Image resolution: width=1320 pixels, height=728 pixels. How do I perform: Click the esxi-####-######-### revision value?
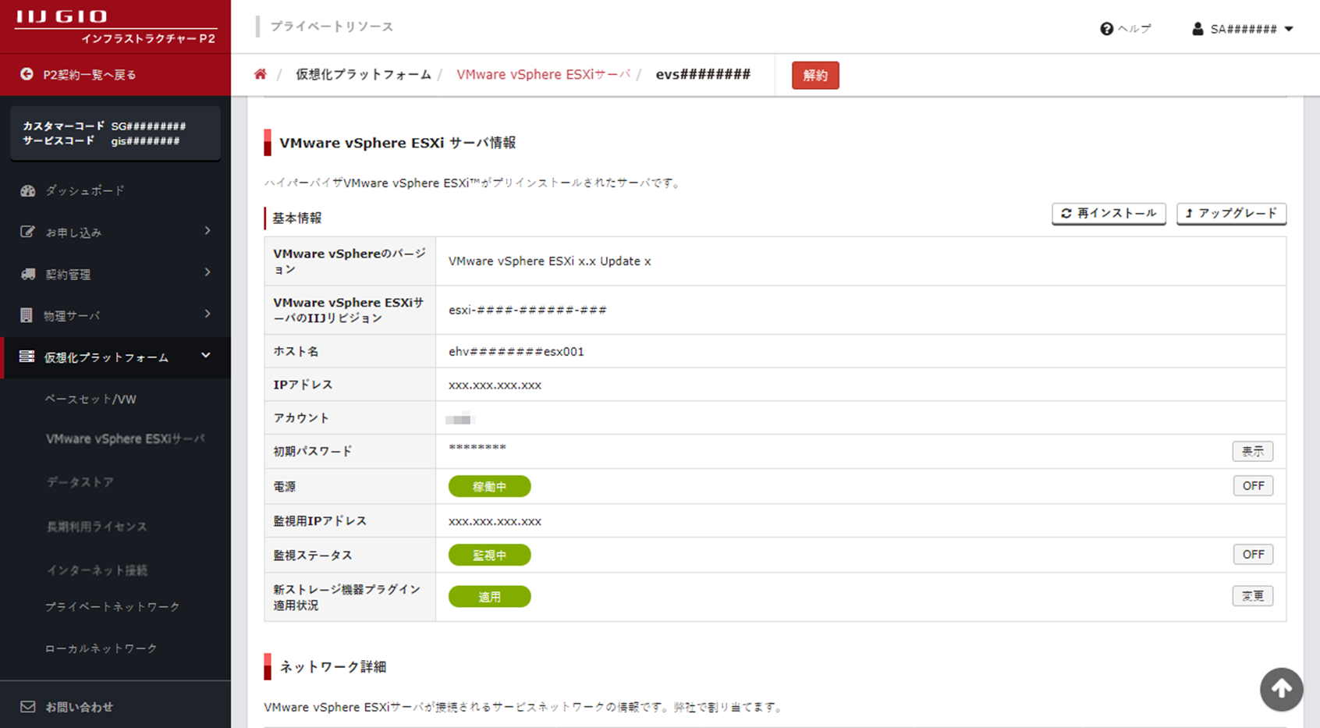[527, 310]
